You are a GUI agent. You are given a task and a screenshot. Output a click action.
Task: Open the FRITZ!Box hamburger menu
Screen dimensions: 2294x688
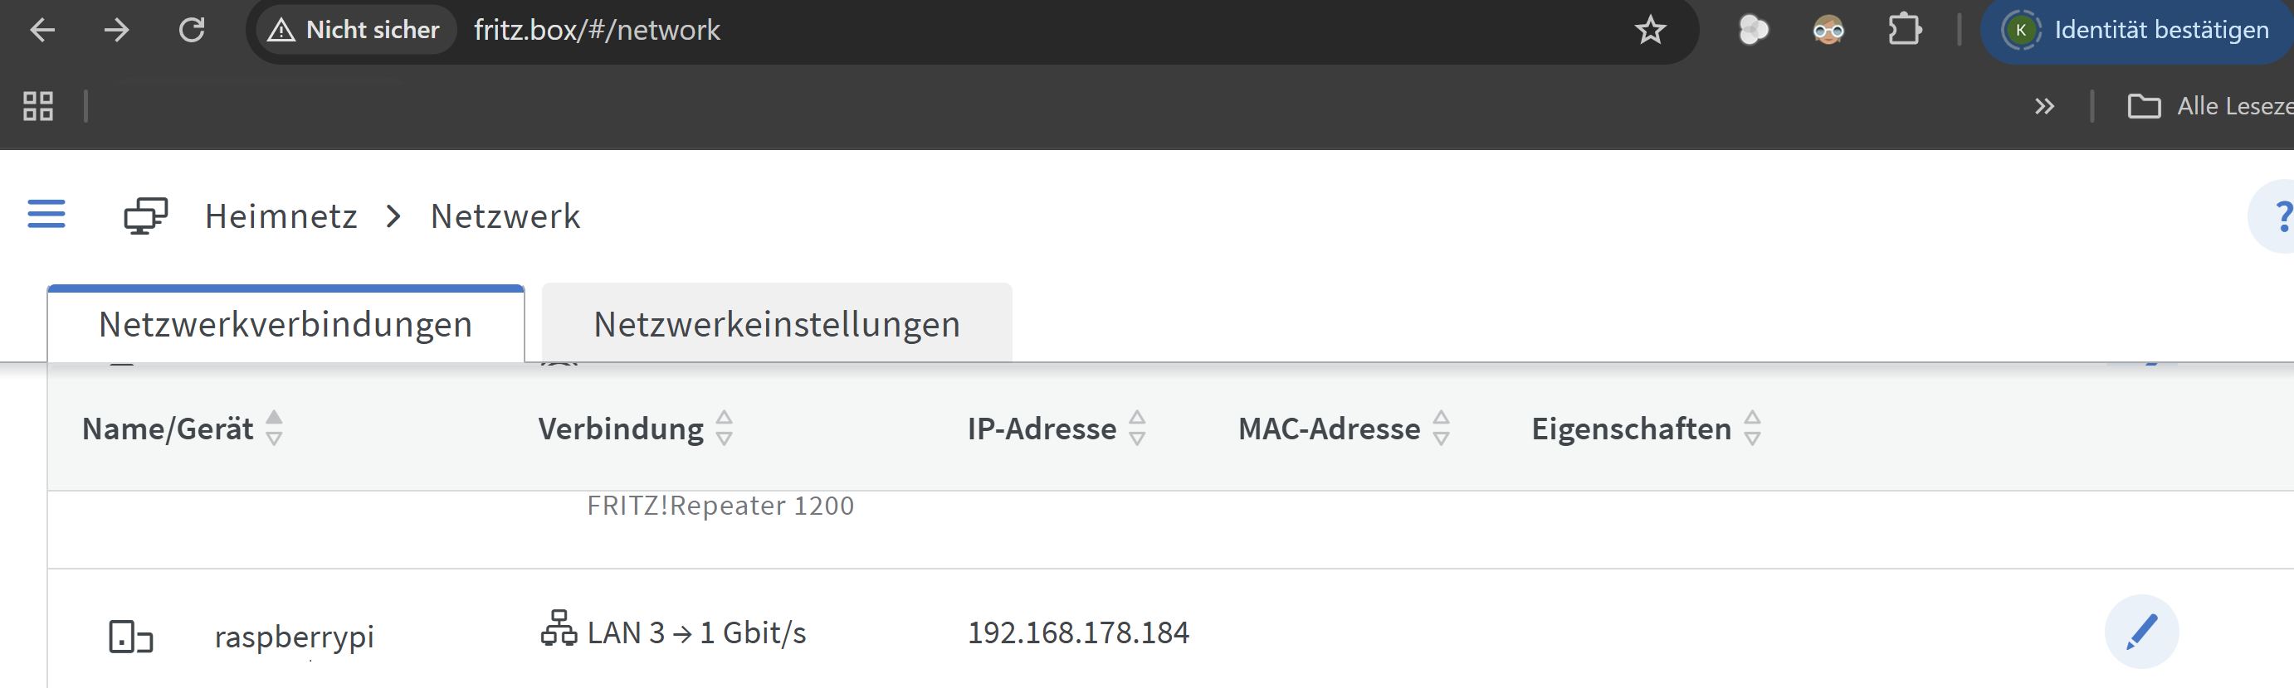46,214
